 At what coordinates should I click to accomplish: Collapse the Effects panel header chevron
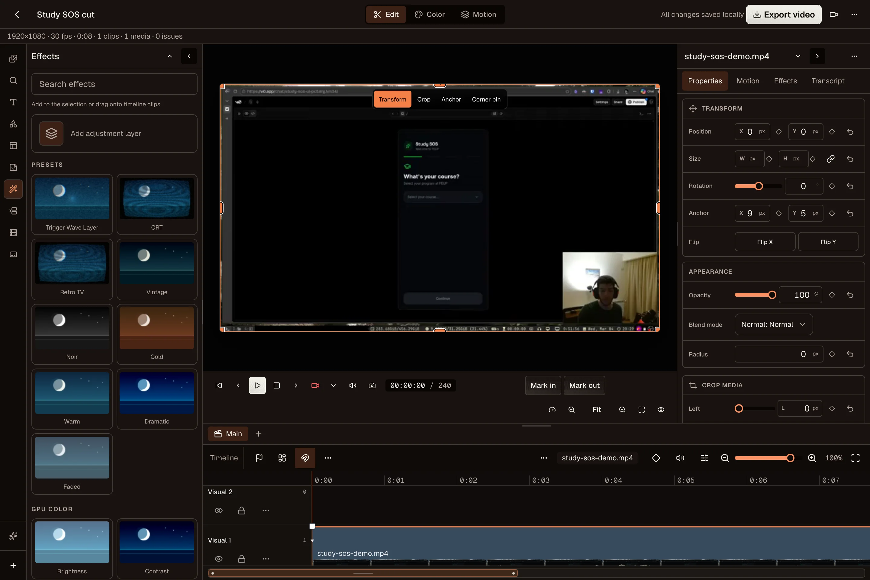click(x=170, y=56)
